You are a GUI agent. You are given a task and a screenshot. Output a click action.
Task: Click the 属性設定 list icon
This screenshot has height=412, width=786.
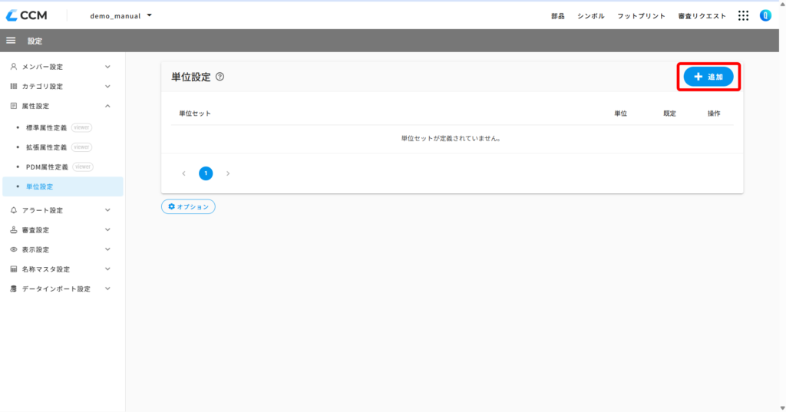(14, 106)
